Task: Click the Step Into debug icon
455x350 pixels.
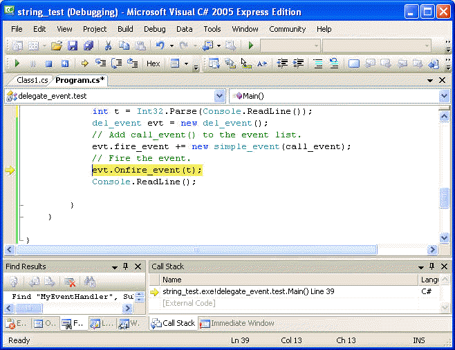Action: tap(101, 64)
